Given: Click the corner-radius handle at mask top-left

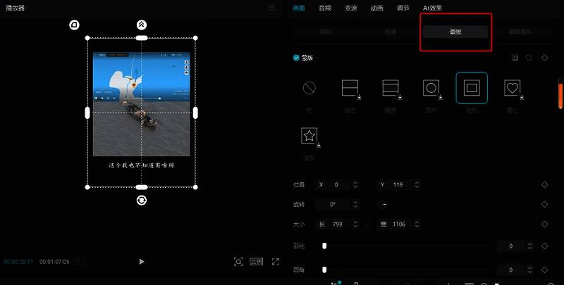Looking at the screenshot, I should coord(75,25).
